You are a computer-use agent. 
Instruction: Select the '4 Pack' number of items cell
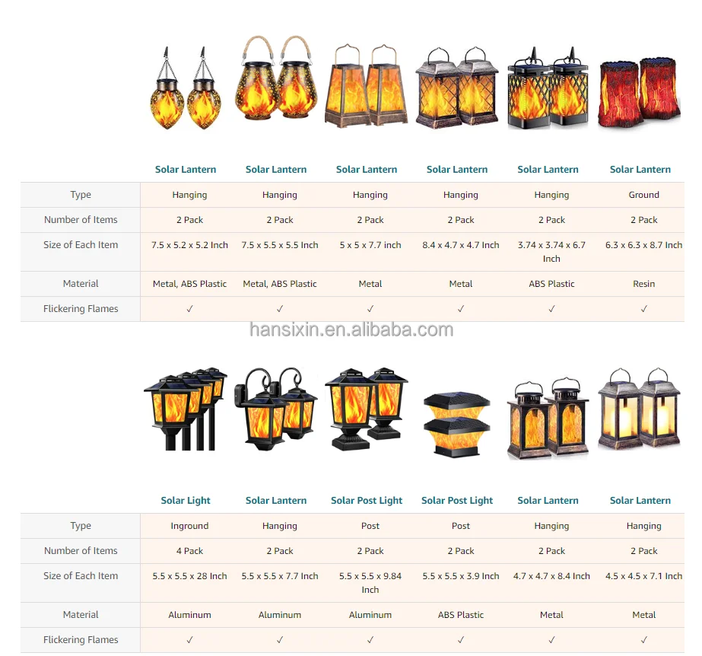[189, 551]
